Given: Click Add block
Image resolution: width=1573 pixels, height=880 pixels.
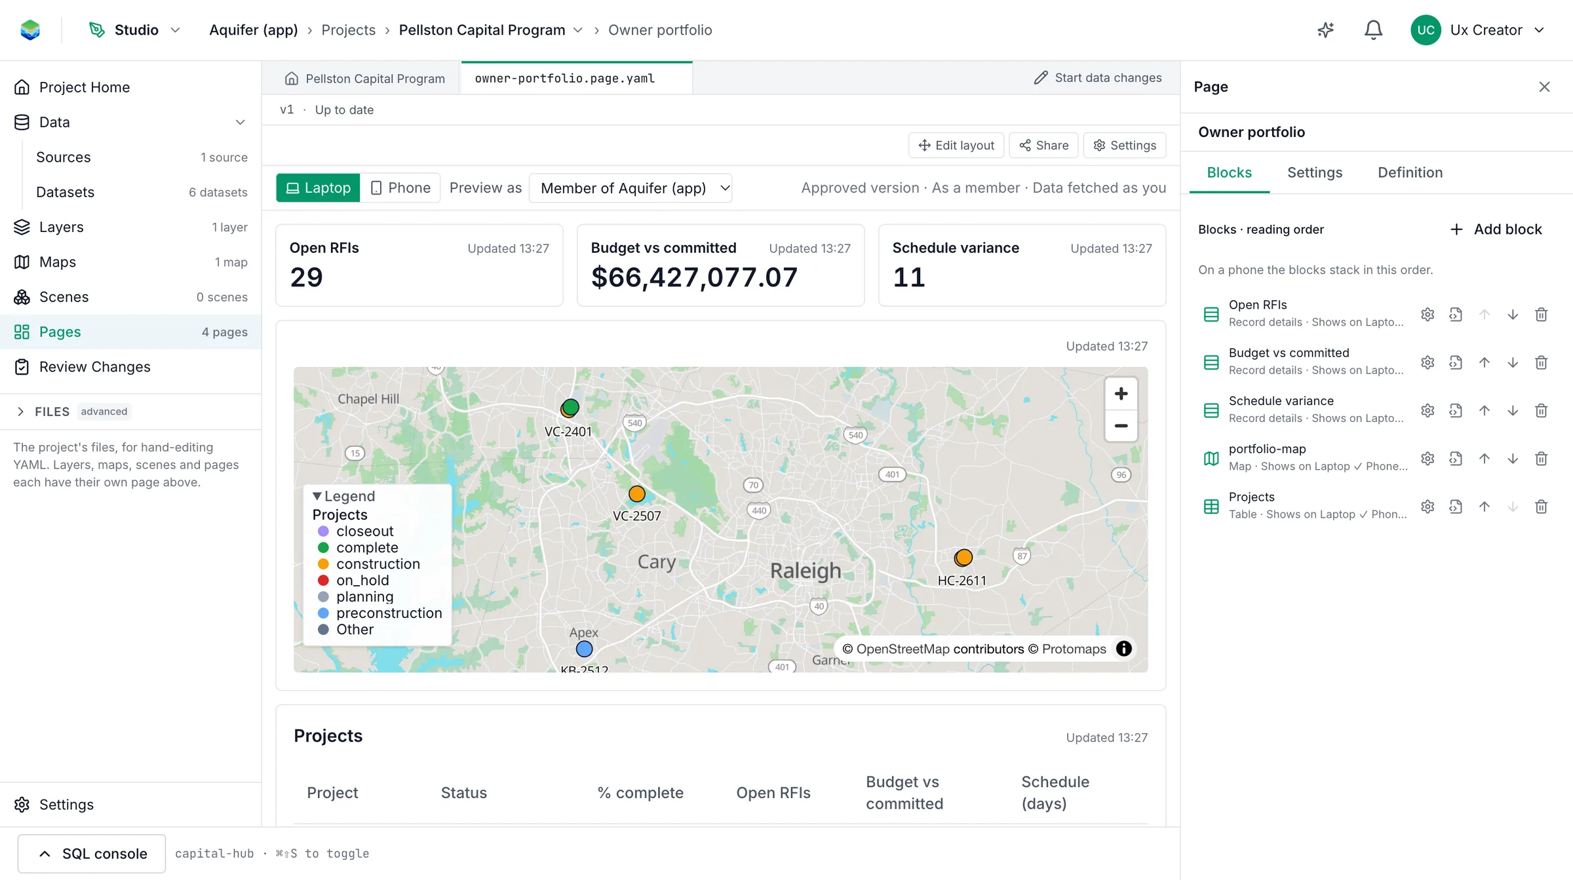Looking at the screenshot, I should click(x=1496, y=229).
